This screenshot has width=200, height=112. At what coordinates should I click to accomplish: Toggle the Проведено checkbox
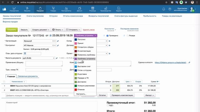(107, 36)
